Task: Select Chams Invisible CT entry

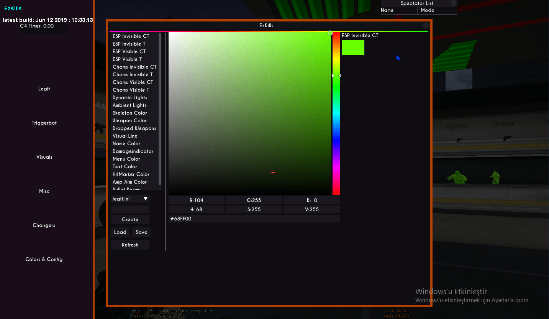Action: 134,67
